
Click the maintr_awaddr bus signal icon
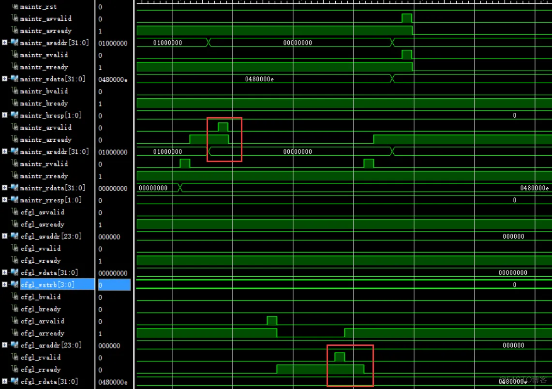click(15, 43)
